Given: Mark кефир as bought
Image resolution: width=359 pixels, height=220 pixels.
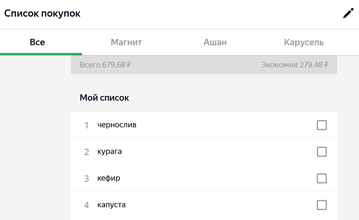Looking at the screenshot, I should click(x=322, y=178).
